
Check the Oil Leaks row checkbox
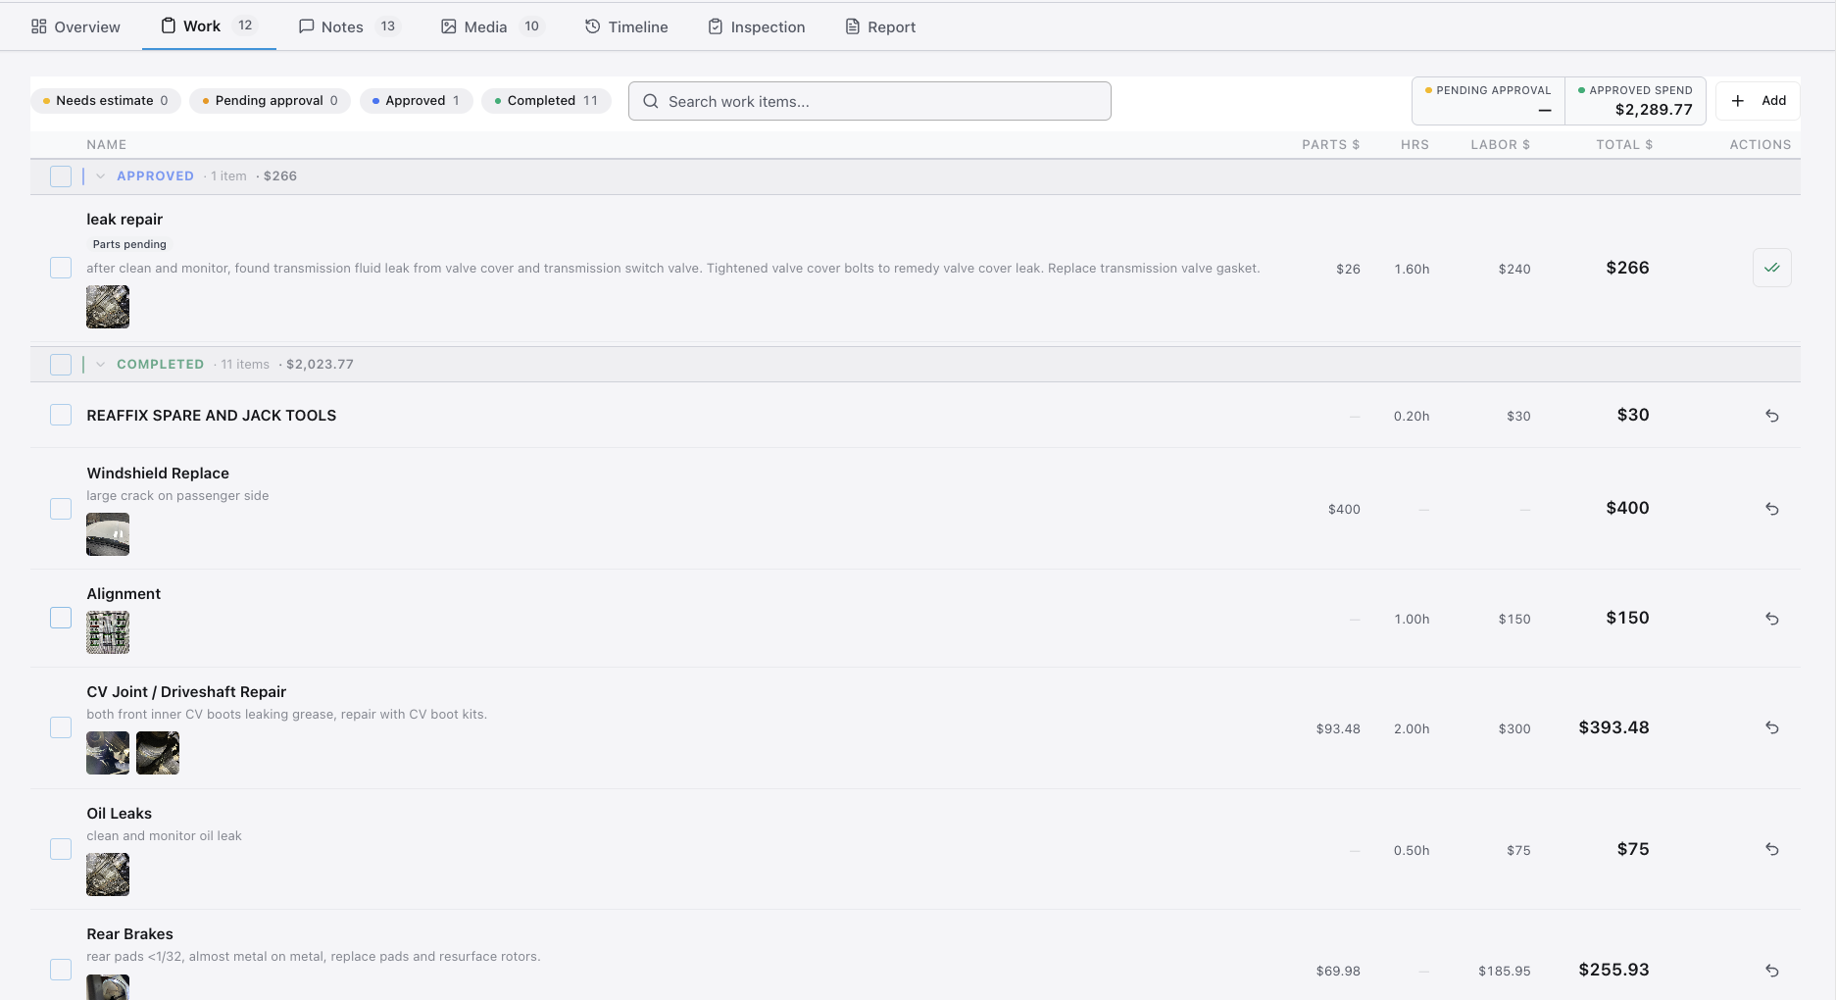(61, 849)
